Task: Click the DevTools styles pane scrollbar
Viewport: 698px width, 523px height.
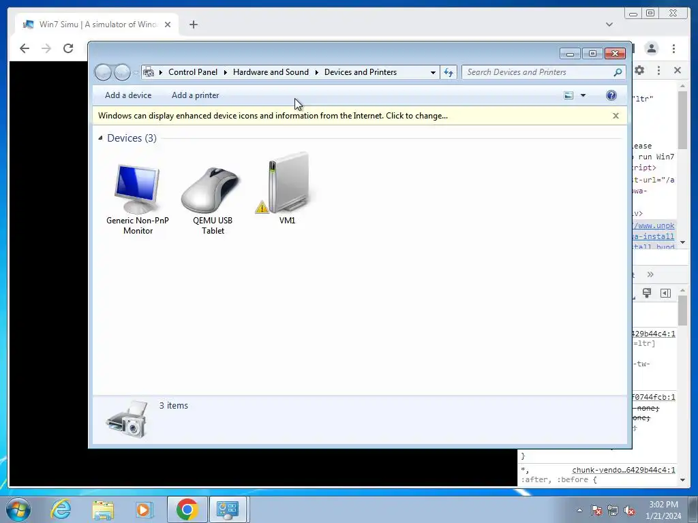Action: point(682,311)
